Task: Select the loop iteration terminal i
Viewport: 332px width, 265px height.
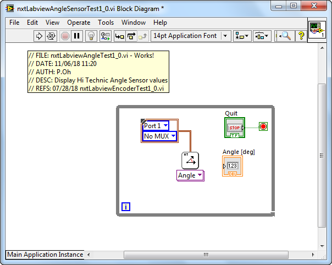Action: (x=126, y=207)
